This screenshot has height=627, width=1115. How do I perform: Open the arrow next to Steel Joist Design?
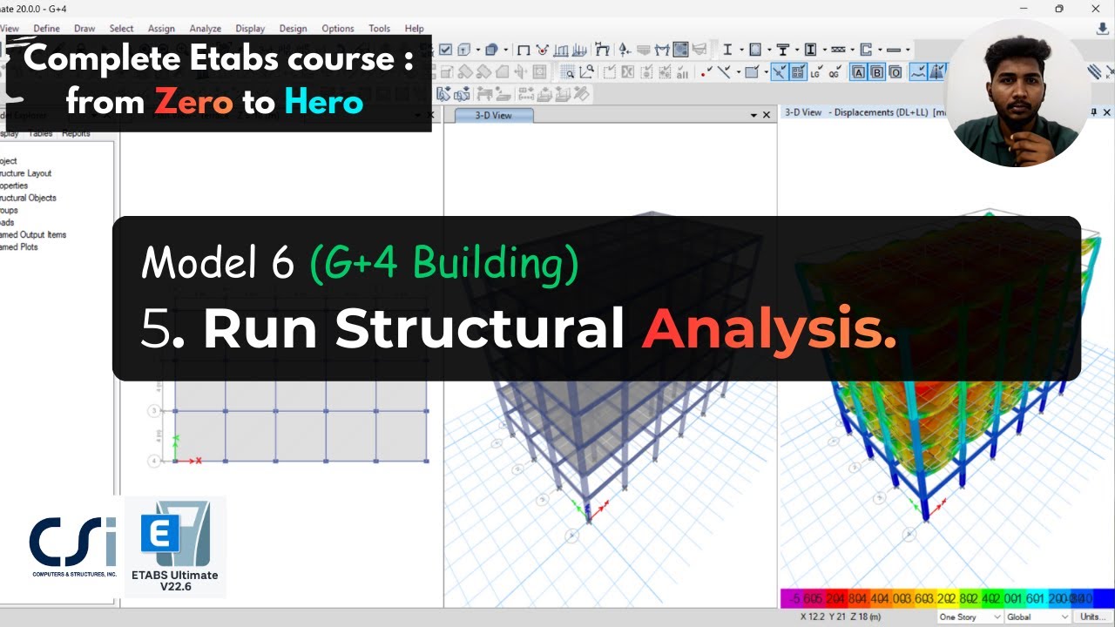pyautogui.click(x=851, y=50)
